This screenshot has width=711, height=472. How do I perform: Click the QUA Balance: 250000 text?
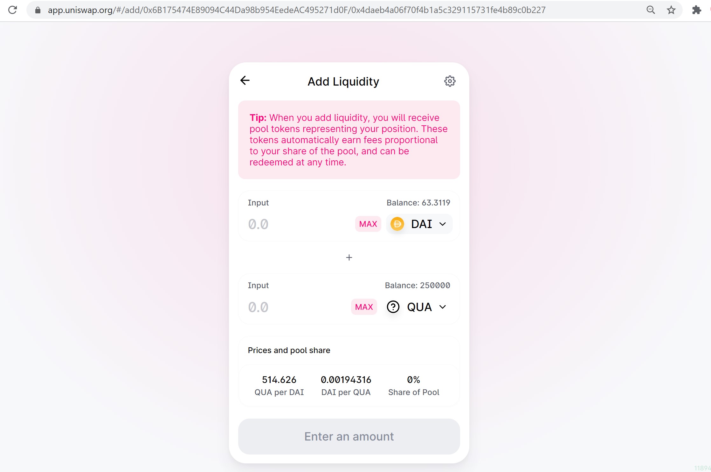417,285
